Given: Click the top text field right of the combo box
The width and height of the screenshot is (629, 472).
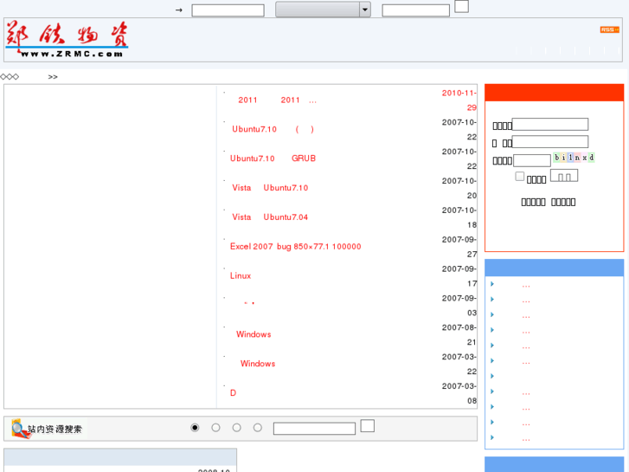Looking at the screenshot, I should [415, 10].
